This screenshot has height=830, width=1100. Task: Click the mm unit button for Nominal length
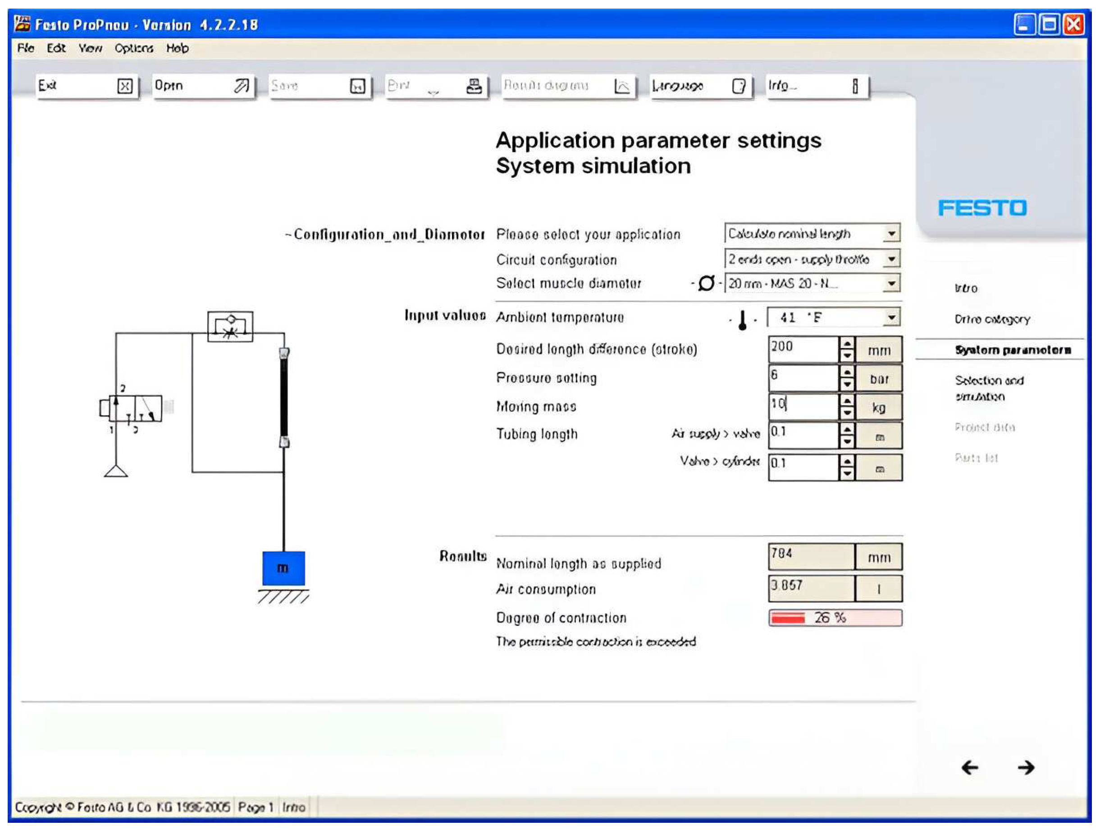click(x=879, y=557)
